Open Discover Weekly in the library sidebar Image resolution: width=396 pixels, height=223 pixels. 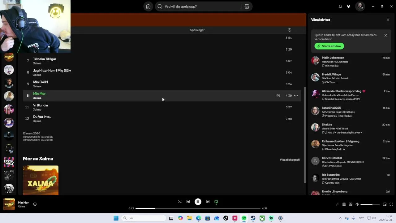pos(9,162)
